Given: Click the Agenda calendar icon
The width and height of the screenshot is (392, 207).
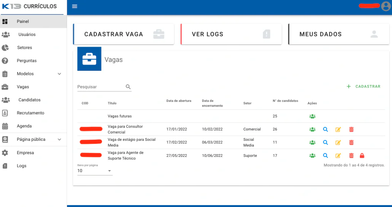Looking at the screenshot, I should click(5, 126).
